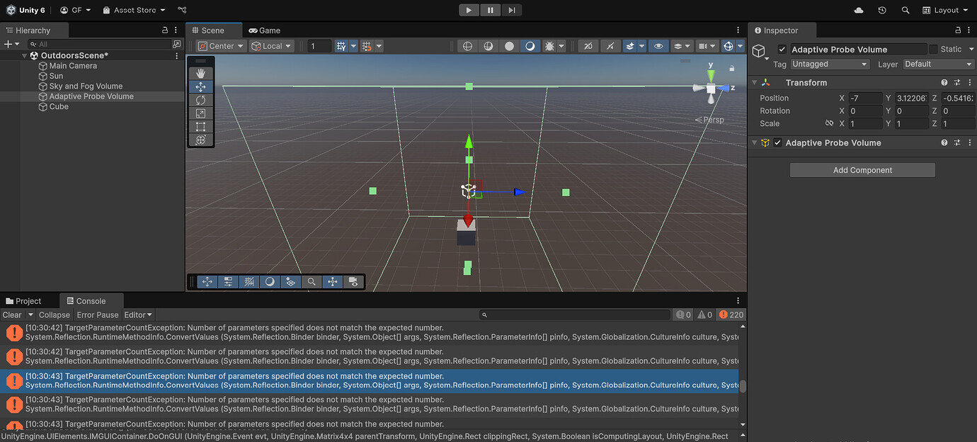This screenshot has height=442, width=977.
Task: Click the Position X field in Transform
Action: [x=865, y=98]
